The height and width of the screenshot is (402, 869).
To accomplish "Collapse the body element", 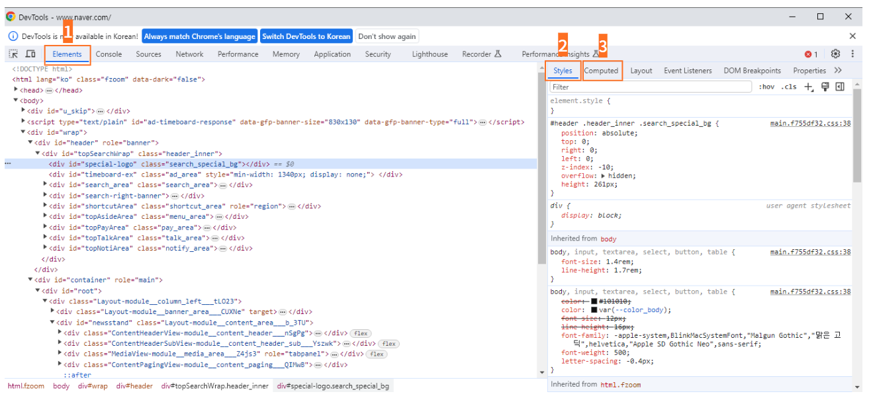I will pyautogui.click(x=16, y=100).
